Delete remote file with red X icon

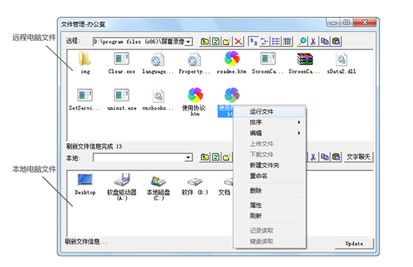pyautogui.click(x=238, y=41)
